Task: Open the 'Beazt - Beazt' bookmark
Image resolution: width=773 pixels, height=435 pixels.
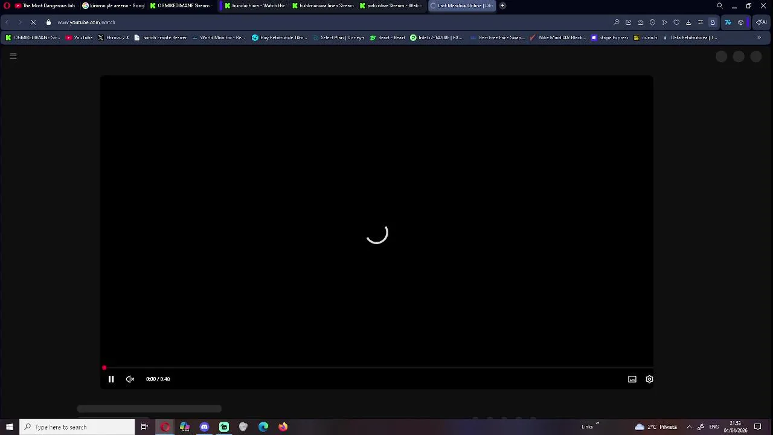Action: tap(387, 37)
